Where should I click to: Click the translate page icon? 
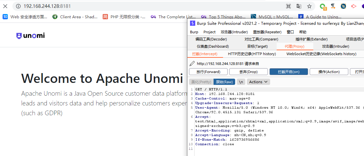(299, 6)
